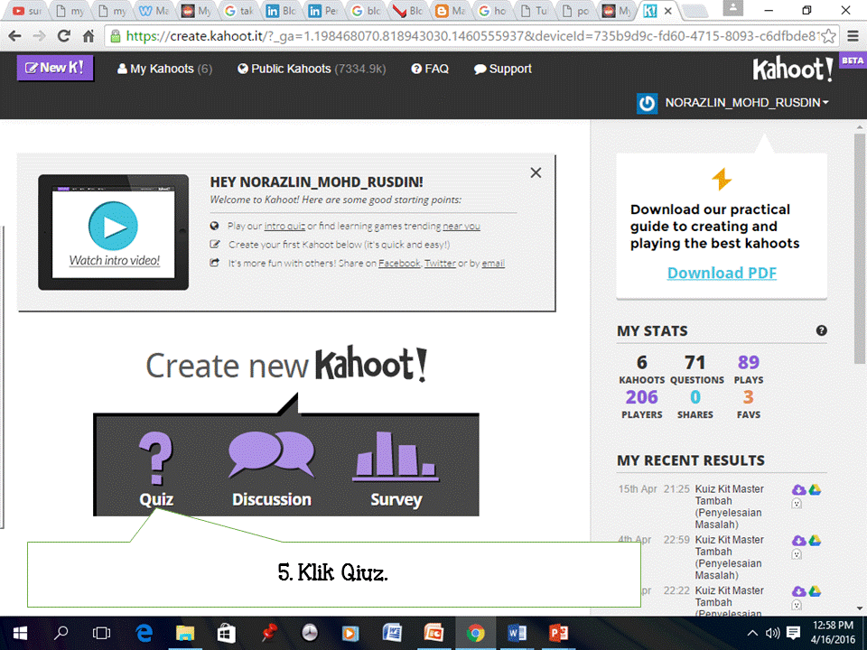The width and height of the screenshot is (867, 650).
Task: Create a new Quiz
Action: pyautogui.click(x=156, y=469)
